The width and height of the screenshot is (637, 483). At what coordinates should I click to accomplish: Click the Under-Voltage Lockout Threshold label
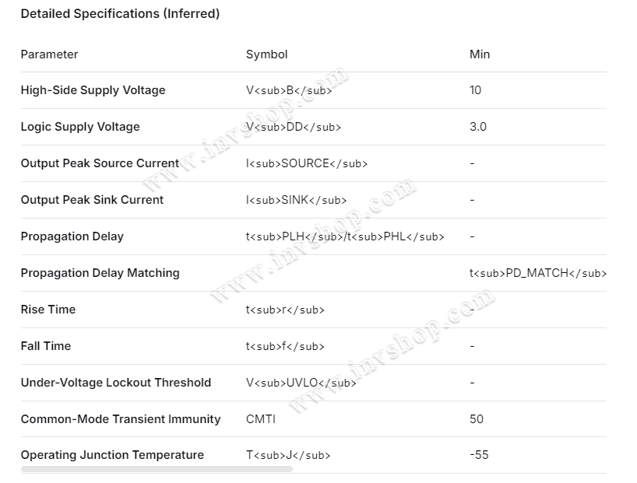click(x=115, y=383)
